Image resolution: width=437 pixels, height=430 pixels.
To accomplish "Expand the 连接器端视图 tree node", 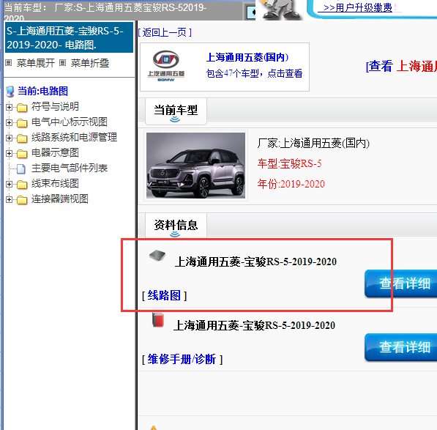I will (x=9, y=199).
